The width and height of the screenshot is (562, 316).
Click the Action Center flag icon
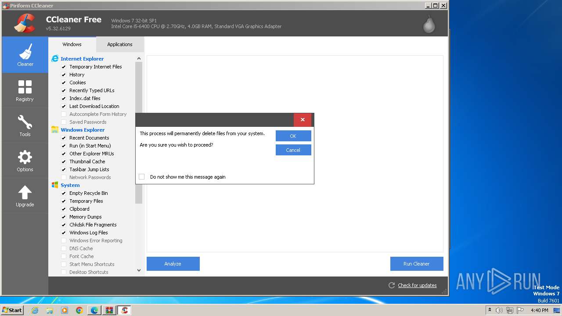point(520,310)
